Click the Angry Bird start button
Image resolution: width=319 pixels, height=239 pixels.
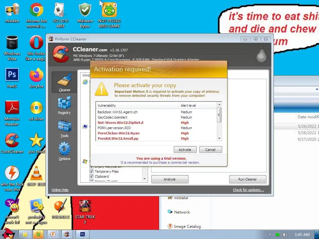point(8,234)
